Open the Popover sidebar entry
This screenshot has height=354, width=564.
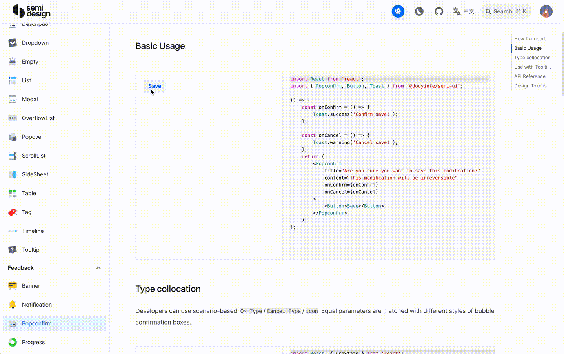pyautogui.click(x=33, y=137)
